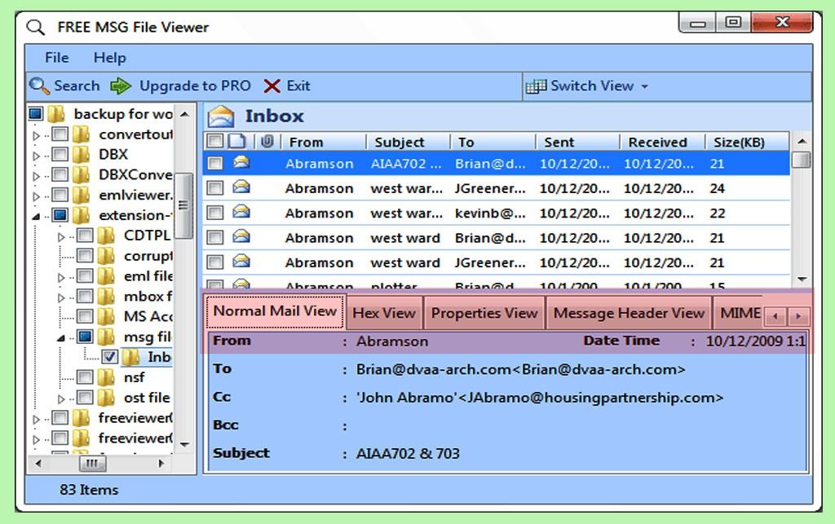The width and height of the screenshot is (835, 524).
Task: Check the checkbox on the first Abramson email
Action: coord(216,163)
